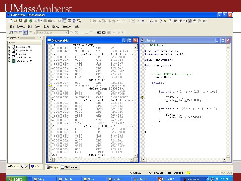Open the Debug menu
241x181 pixels.
pyautogui.click(x=56, y=26)
